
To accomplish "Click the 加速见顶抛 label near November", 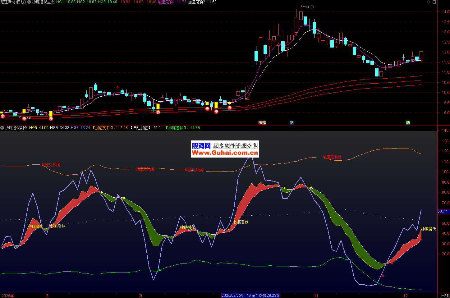I will point(332,157).
